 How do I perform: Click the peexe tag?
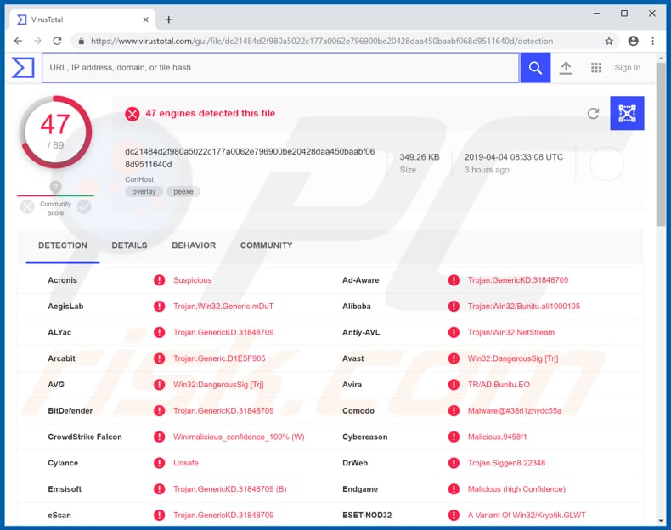point(183,192)
